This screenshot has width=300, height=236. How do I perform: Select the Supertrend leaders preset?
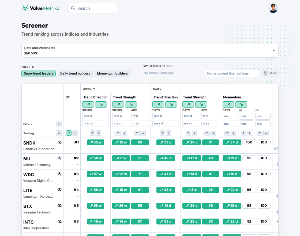(39, 73)
